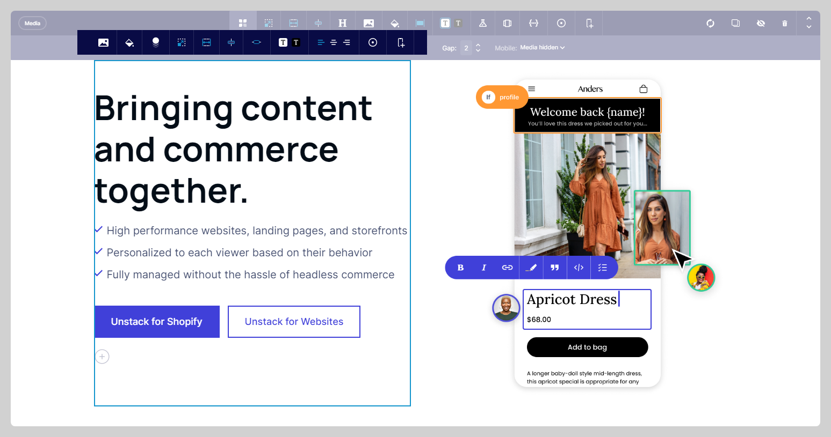Select center text alignment in dark toolbar
Image resolution: width=831 pixels, height=437 pixels.
(x=334, y=42)
